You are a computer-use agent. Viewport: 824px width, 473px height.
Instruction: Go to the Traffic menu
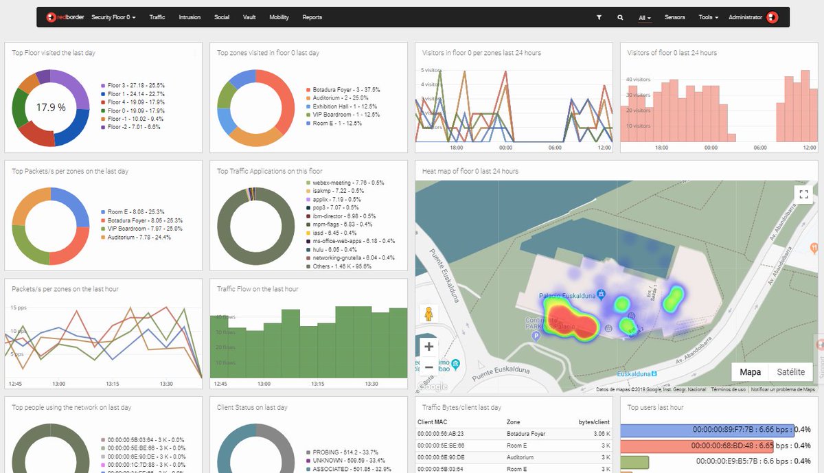pos(157,17)
